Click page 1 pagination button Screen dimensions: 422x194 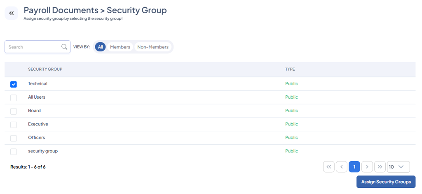[354, 167]
